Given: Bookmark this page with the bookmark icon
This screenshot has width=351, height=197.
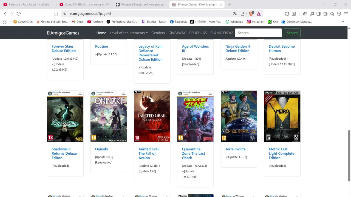Looking at the screenshot, I should [x=56, y=14].
